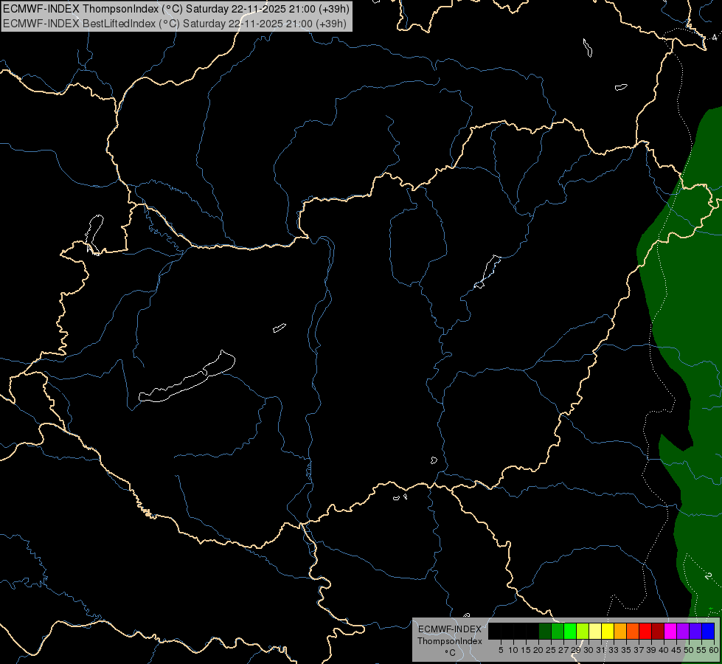Pick the orange 33–35 legend swatch
This screenshot has width=722, height=664.
[x=620, y=631]
